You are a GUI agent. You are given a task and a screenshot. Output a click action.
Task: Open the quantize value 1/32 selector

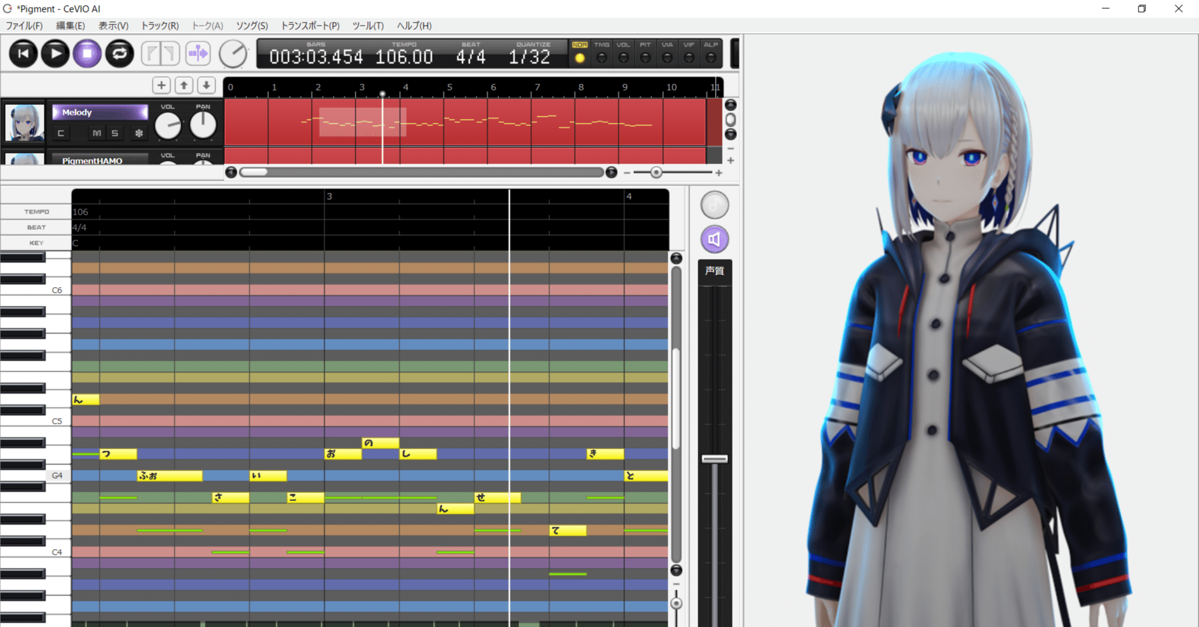[x=530, y=57]
